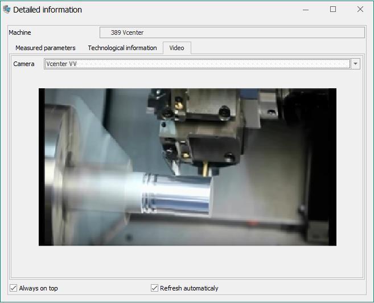Click the Machine label text
This screenshot has height=303, width=374.
point(20,32)
